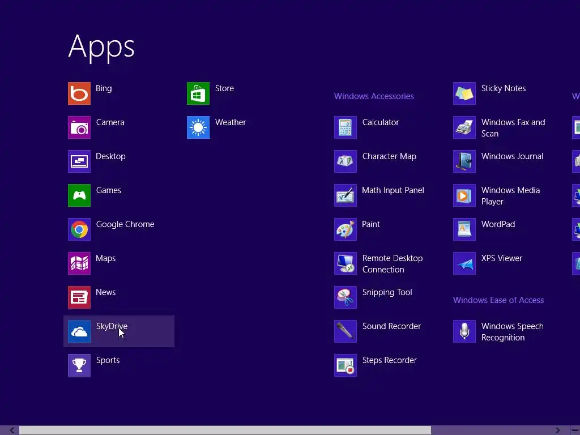580x435 pixels.
Task: Open the Character Map icon
Action: 346,161
